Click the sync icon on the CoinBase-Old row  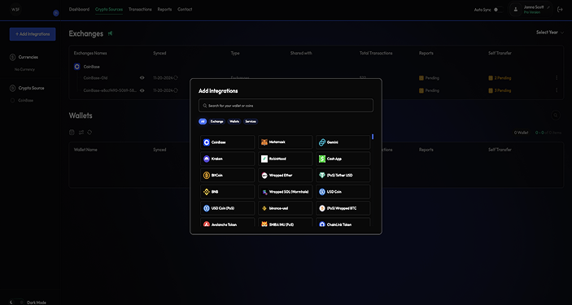point(176,78)
